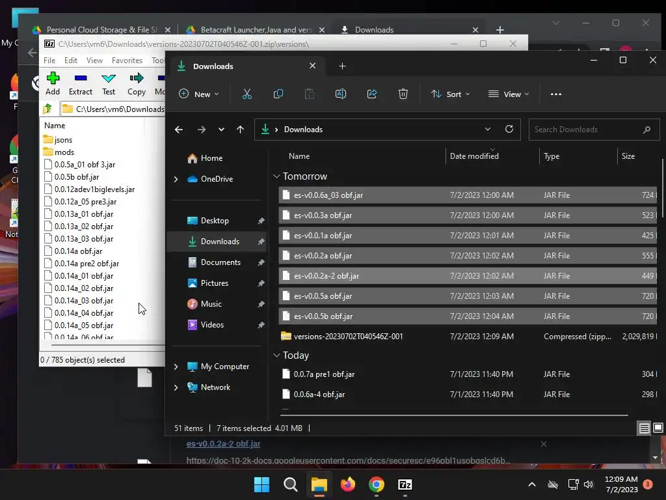Viewport: 666px width, 500px height.
Task: Select versions-20230702T040546Z-001 zip file
Action: tap(468, 337)
